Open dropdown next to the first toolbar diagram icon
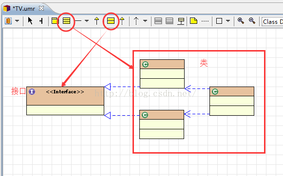Image resolution: width=283 pixels, height=176 pixels. pyautogui.click(x=17, y=21)
